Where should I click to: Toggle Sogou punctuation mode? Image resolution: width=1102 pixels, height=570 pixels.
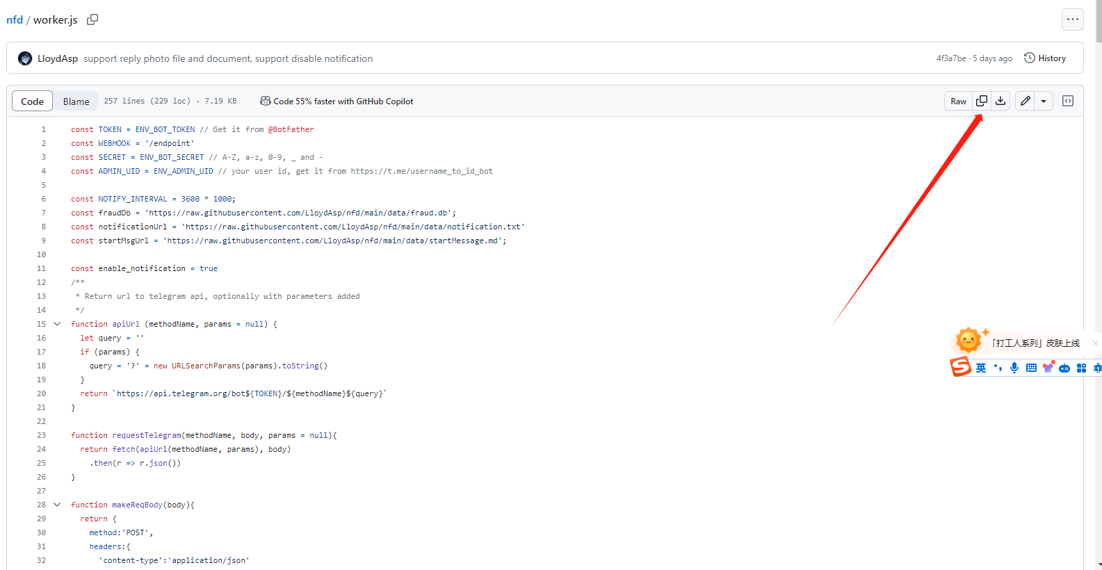pos(998,368)
